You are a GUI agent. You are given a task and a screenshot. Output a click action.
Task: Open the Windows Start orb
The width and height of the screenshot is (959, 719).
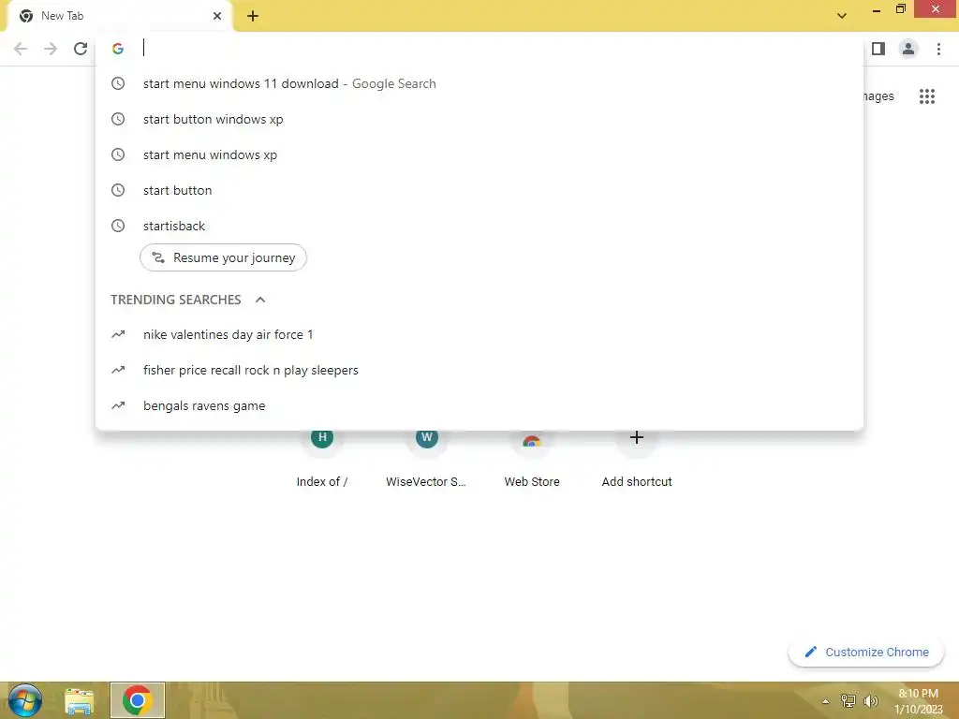pyautogui.click(x=25, y=700)
